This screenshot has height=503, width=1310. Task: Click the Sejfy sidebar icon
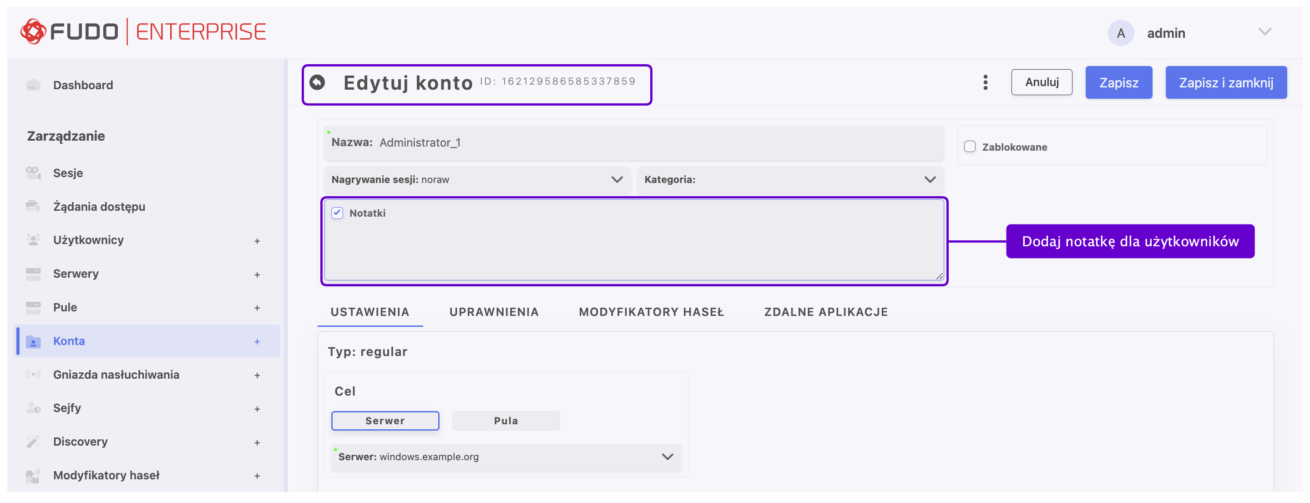click(x=34, y=408)
